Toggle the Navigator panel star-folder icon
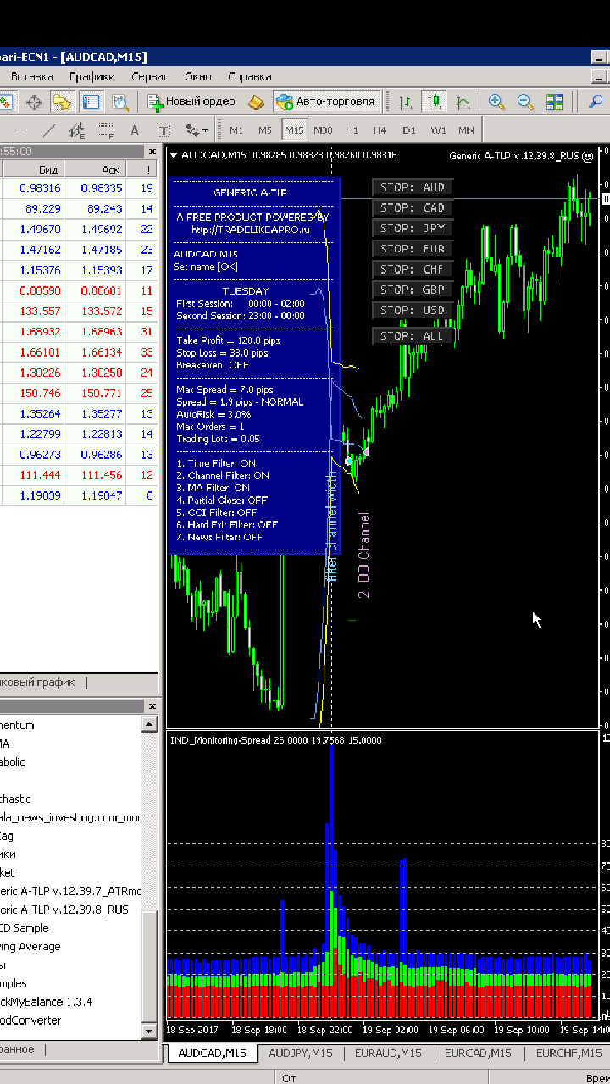 (63, 102)
